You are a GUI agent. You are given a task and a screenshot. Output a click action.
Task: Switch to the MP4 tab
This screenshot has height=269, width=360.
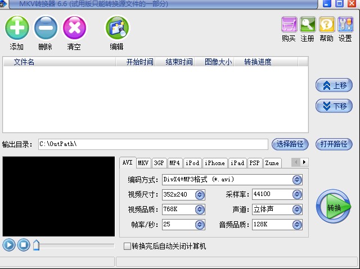coord(175,163)
